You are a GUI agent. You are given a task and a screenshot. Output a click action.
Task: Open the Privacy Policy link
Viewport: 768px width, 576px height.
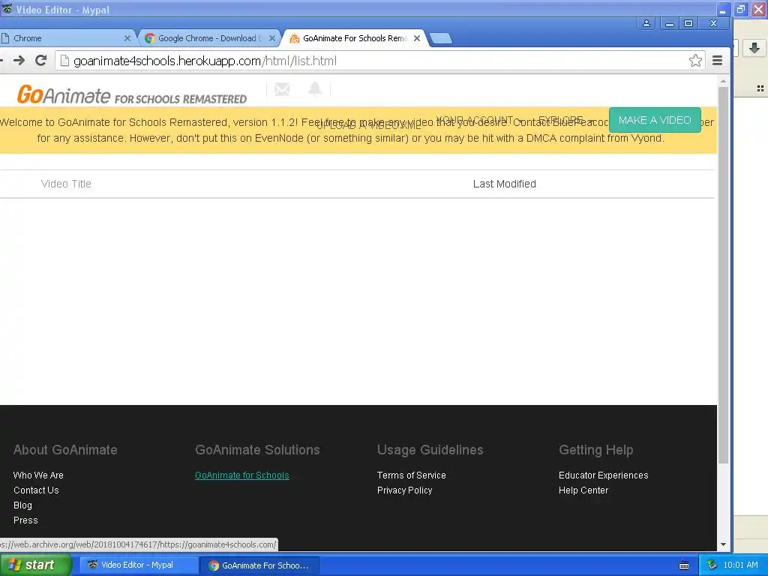(x=404, y=490)
